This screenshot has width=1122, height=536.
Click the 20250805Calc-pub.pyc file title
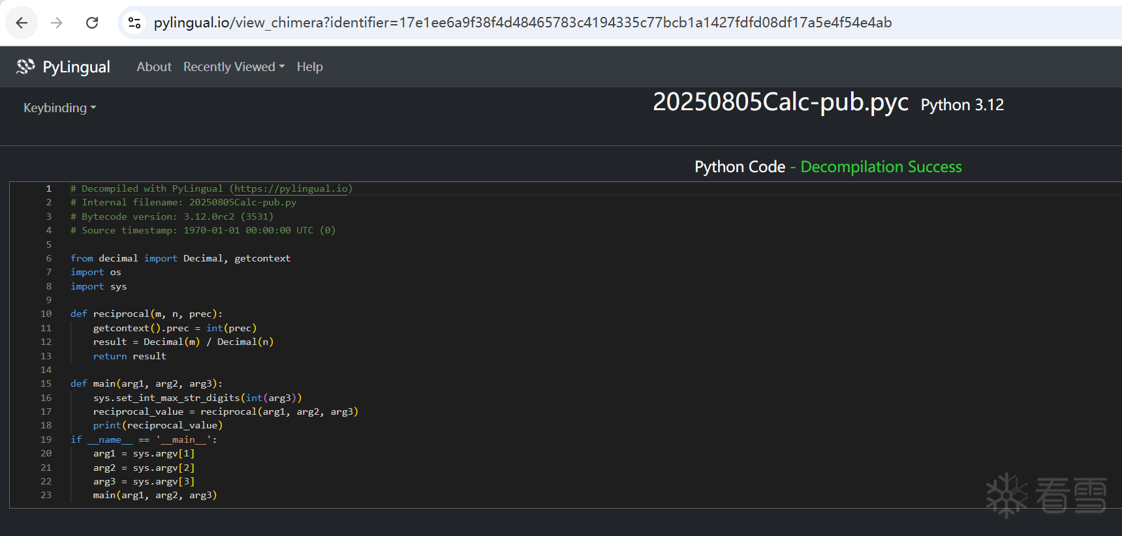point(780,102)
